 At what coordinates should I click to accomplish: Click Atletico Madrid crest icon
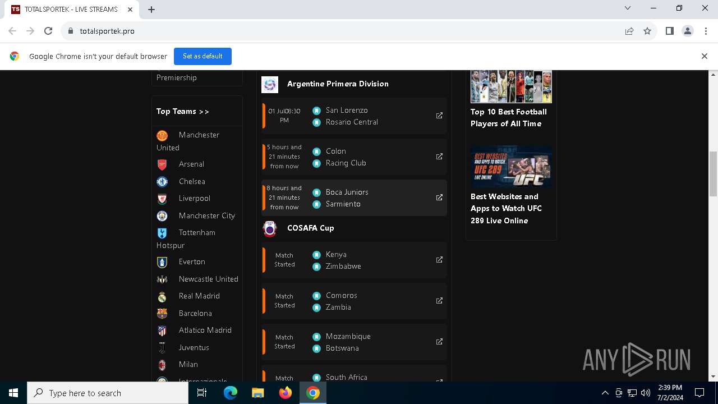pos(162,330)
